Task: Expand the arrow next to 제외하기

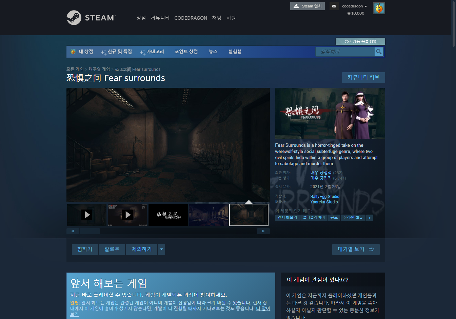Action: click(162, 250)
